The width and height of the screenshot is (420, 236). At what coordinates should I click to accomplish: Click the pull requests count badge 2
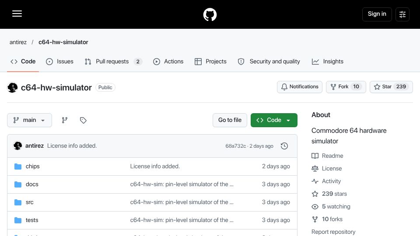point(138,62)
